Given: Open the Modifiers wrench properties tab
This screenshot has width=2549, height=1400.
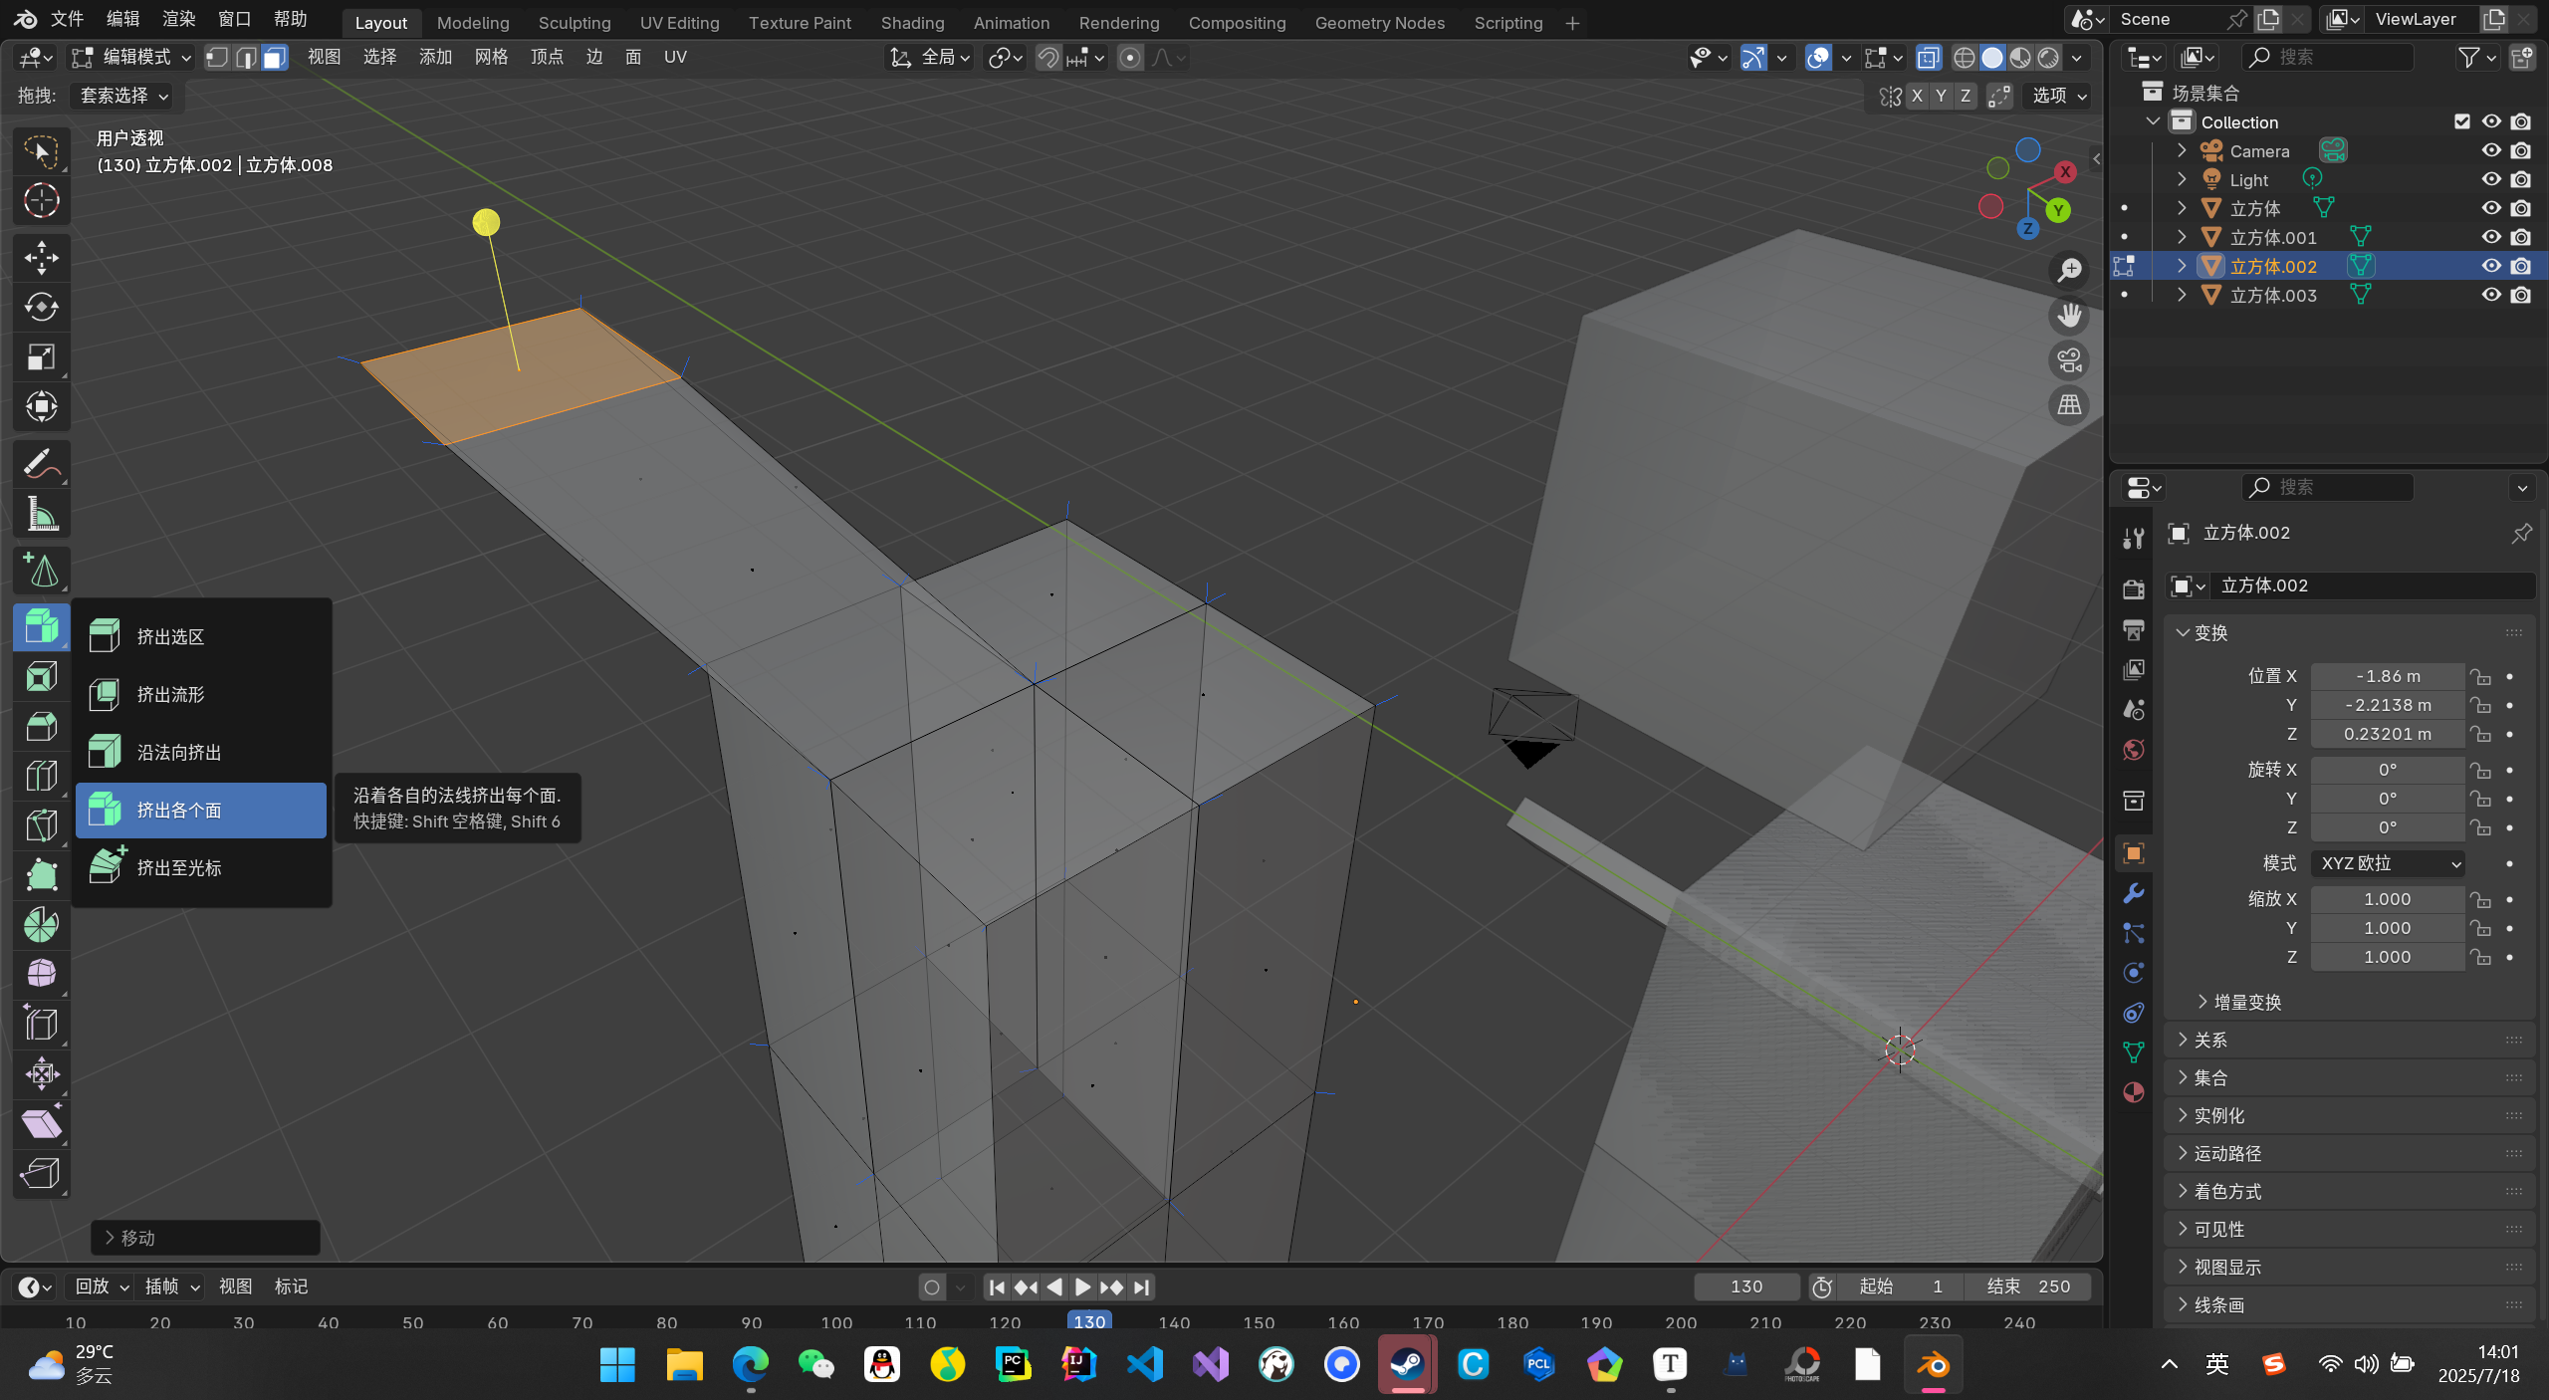Looking at the screenshot, I should 2133,893.
